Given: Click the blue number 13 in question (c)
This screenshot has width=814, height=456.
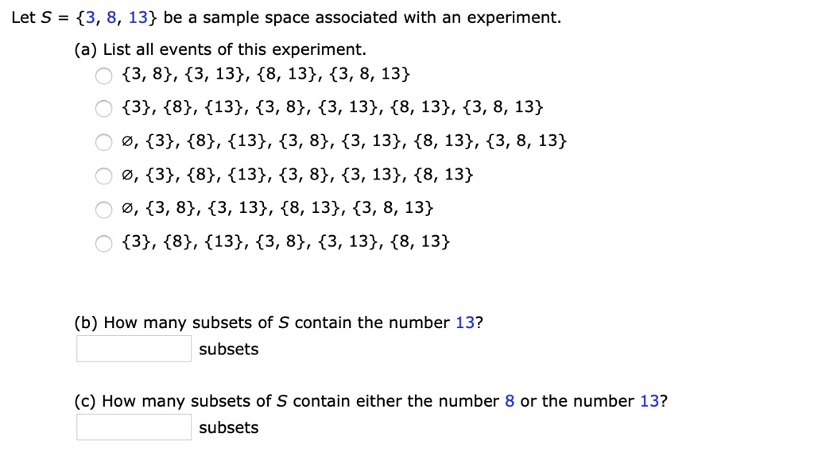Looking at the screenshot, I should [x=649, y=400].
